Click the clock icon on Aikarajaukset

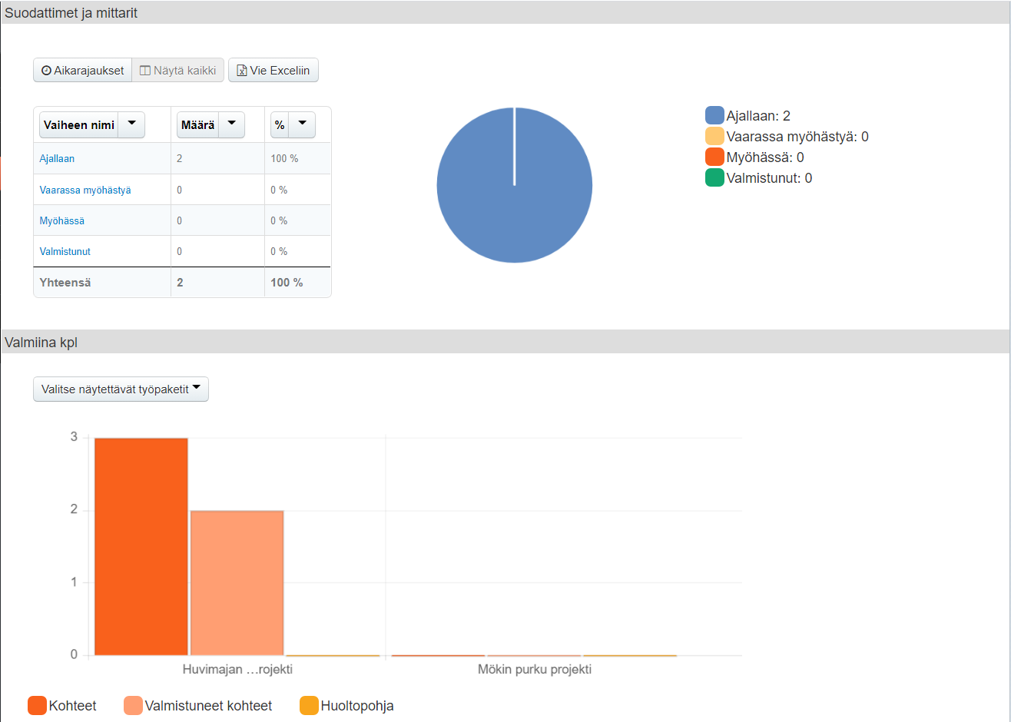(x=46, y=71)
